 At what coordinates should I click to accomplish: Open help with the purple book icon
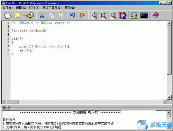155,15
